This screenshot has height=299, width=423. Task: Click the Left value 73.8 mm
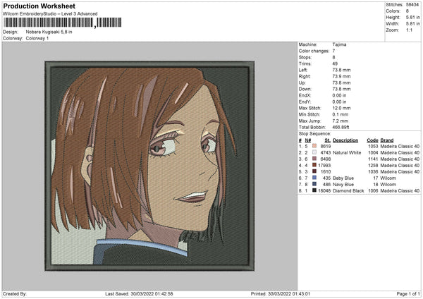pos(341,70)
